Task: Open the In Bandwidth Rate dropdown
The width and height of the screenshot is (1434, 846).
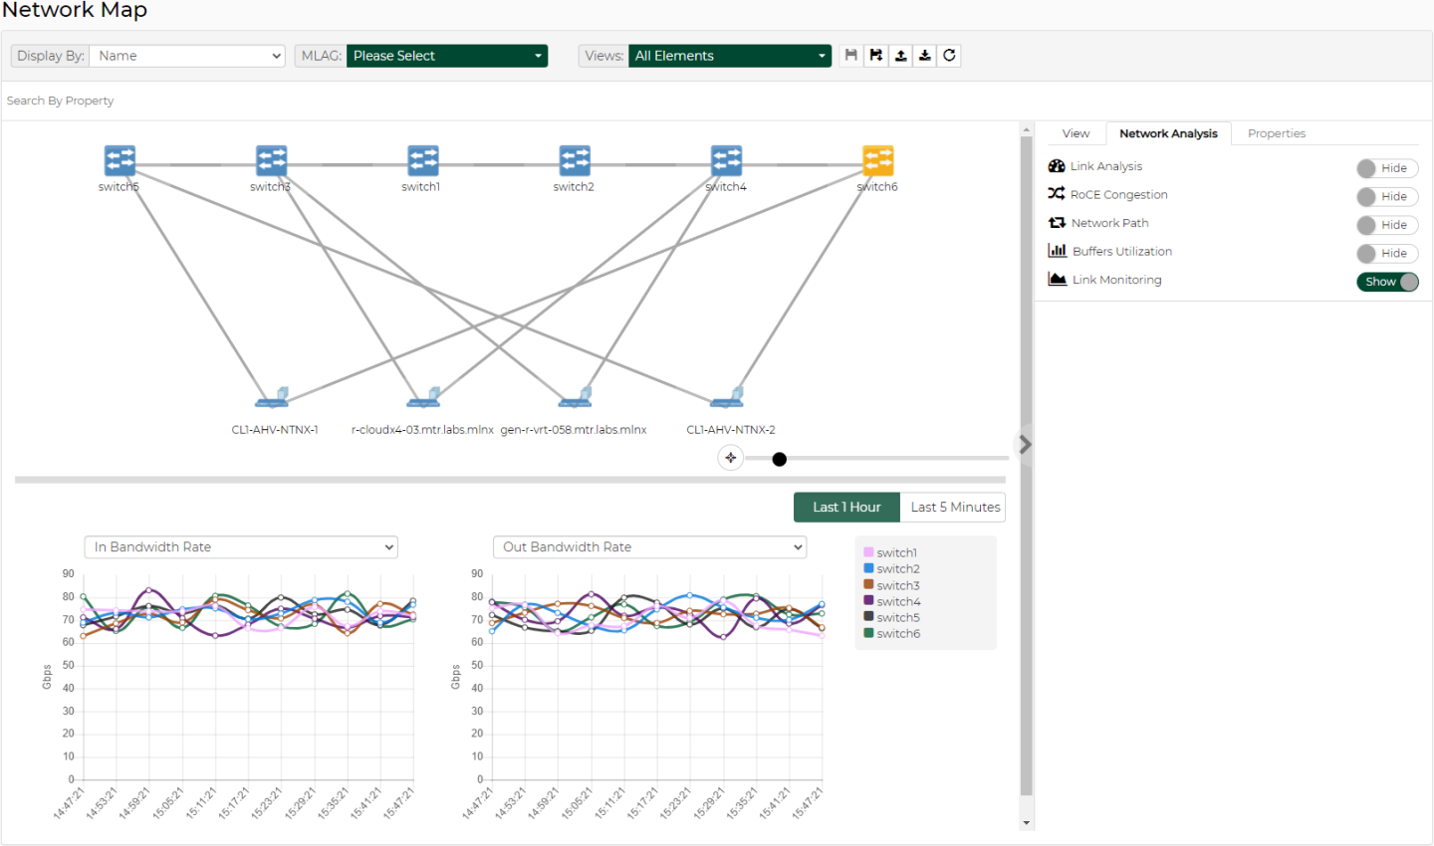Action: 241,547
